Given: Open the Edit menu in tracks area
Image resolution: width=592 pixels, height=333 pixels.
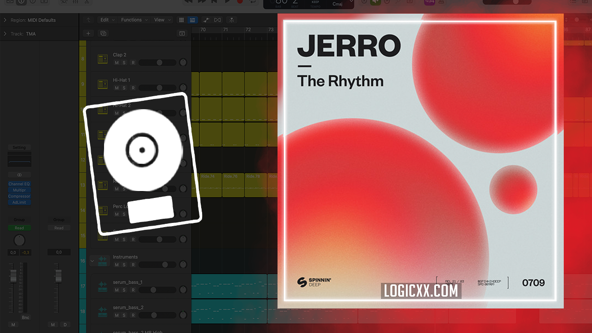Looking at the screenshot, I should coord(107,20).
